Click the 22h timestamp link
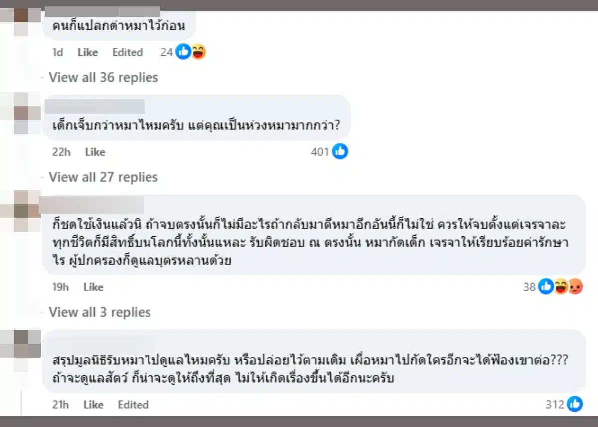The width and height of the screenshot is (598, 427). point(61,152)
